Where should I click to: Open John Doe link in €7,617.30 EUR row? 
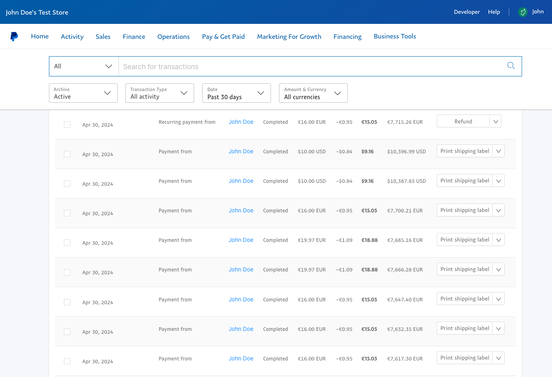[241, 358]
